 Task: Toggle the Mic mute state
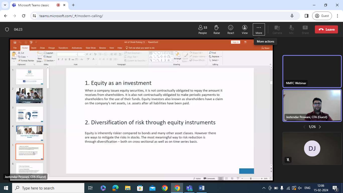click(291, 29)
